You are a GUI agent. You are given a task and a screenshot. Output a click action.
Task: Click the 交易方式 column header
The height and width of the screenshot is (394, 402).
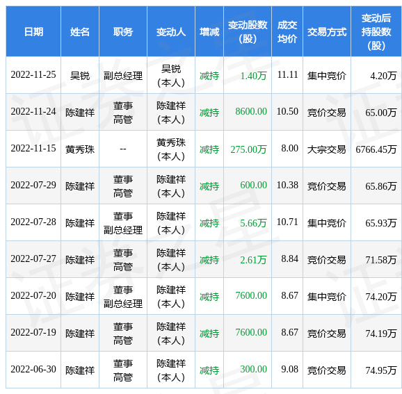click(327, 32)
